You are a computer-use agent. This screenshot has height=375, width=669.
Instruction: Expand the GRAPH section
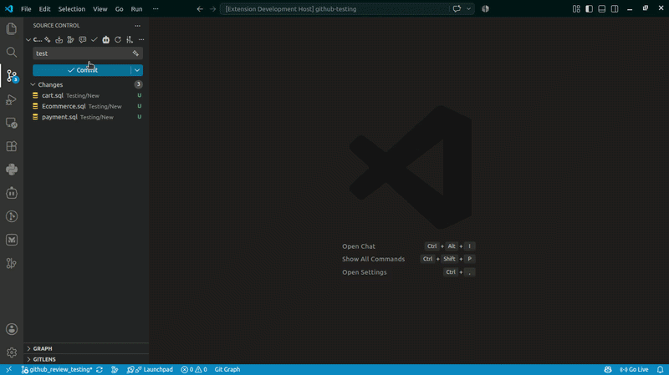tap(28, 348)
